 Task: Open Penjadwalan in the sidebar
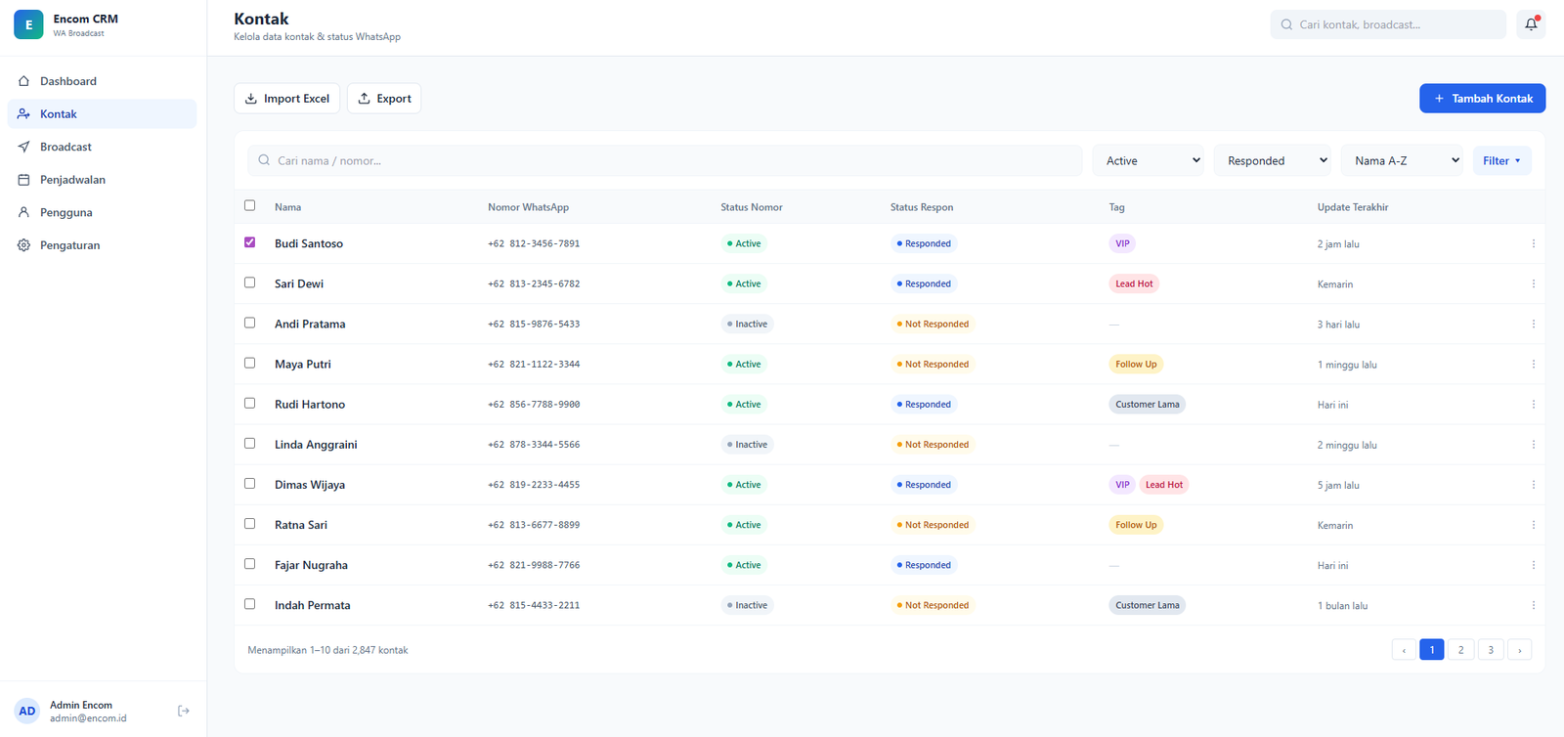[x=102, y=180]
